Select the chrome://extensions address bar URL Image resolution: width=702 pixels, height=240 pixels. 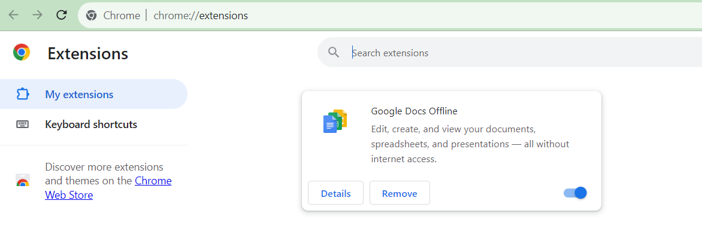click(201, 16)
